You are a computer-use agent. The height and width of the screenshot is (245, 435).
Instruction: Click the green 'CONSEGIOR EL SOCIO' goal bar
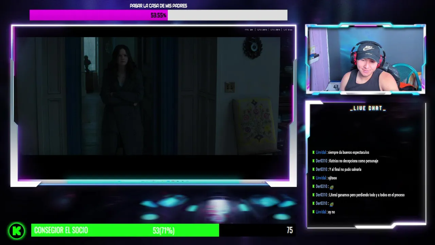(x=125, y=230)
